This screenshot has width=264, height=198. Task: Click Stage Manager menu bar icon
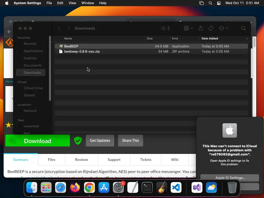coord(201,3)
